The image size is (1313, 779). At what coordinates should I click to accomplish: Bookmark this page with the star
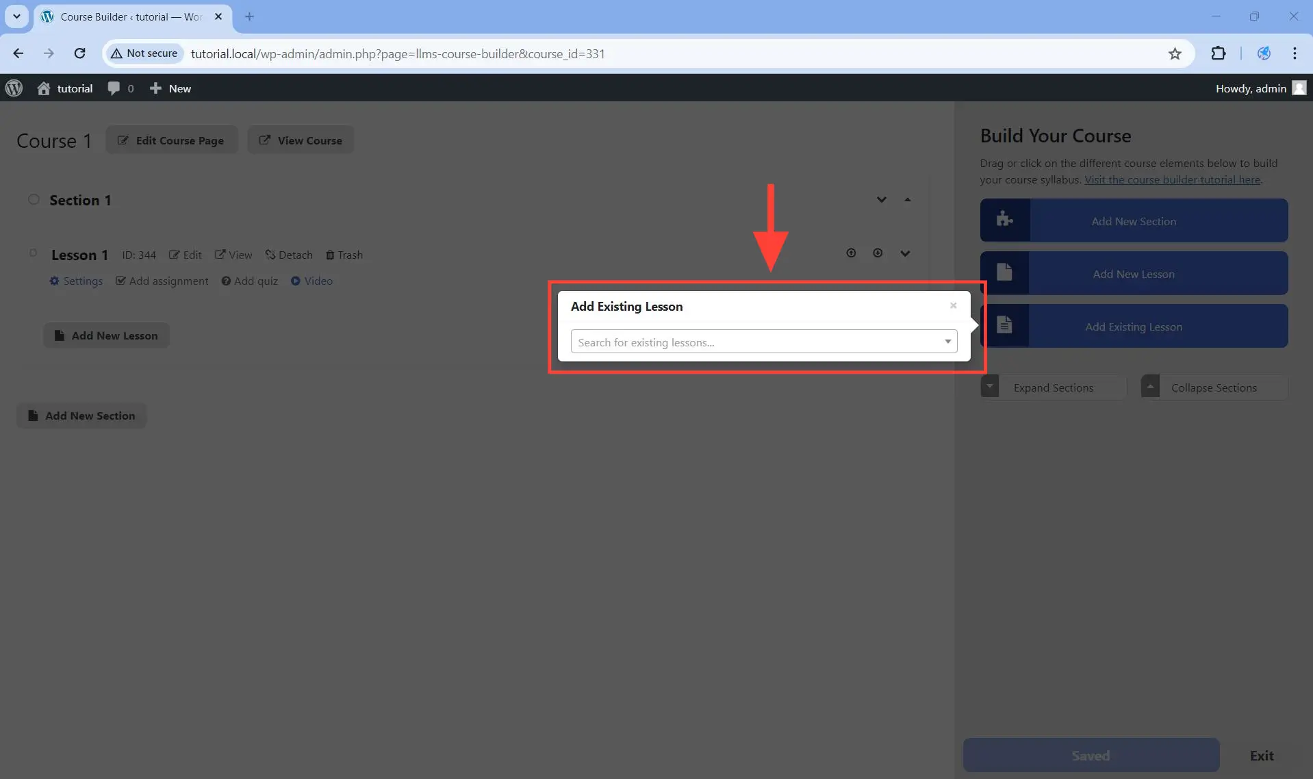pos(1175,53)
